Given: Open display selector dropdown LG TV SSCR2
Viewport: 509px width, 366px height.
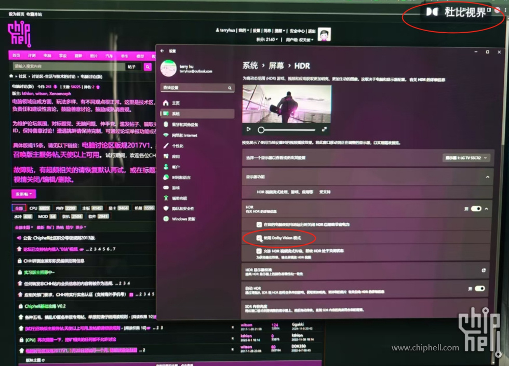Looking at the screenshot, I should [x=466, y=158].
